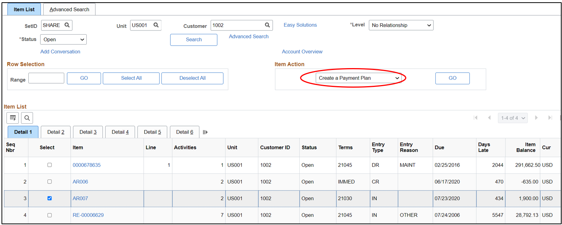The width and height of the screenshot is (562, 225).
Task: Open the grid personalize icon in Item List
Action: tap(13, 118)
